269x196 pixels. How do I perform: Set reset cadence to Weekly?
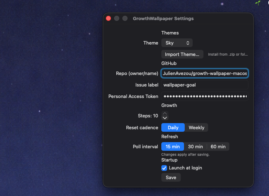click(196, 127)
